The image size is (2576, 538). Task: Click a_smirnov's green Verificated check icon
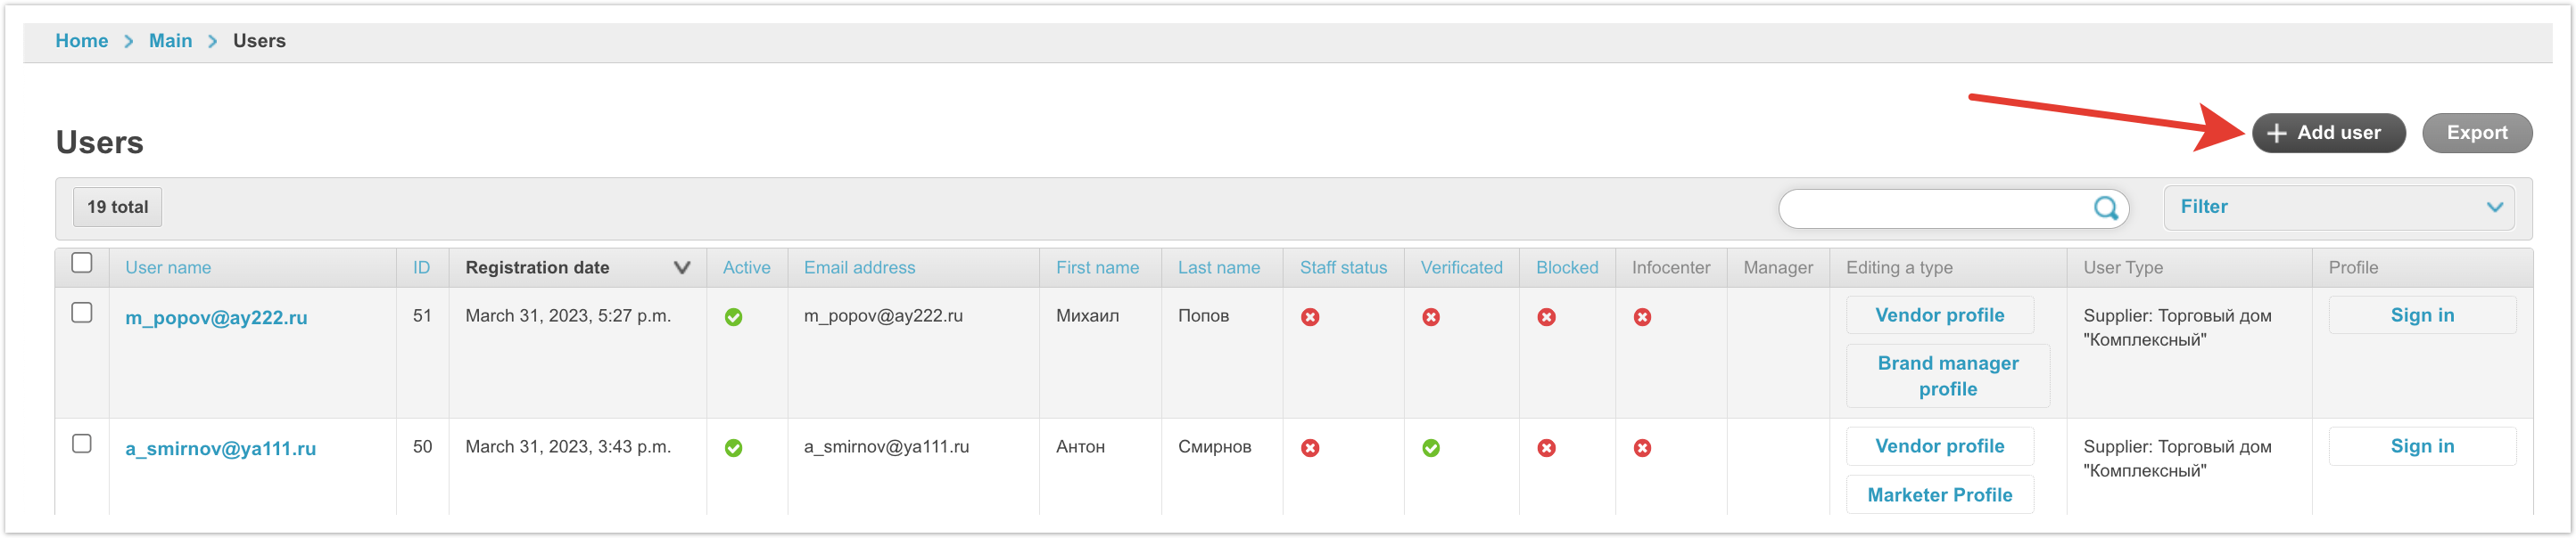click(x=1430, y=448)
